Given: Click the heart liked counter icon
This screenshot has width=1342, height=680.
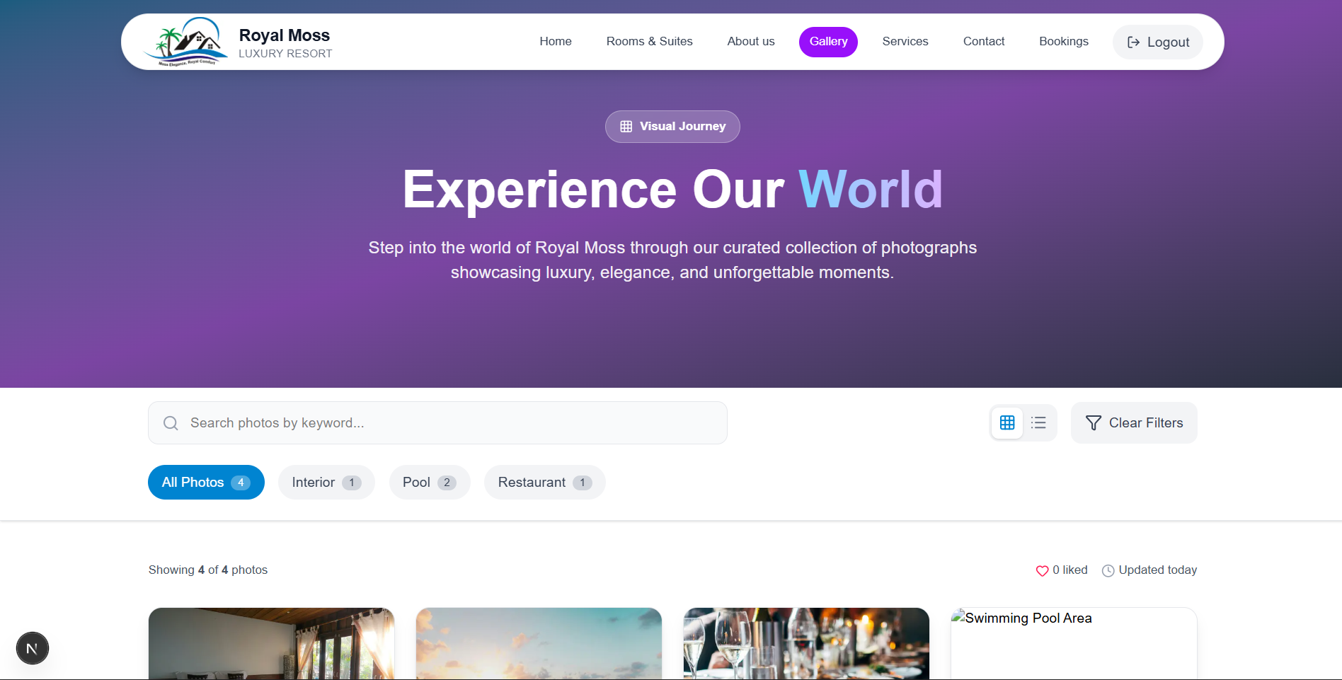Looking at the screenshot, I should click(x=1042, y=570).
